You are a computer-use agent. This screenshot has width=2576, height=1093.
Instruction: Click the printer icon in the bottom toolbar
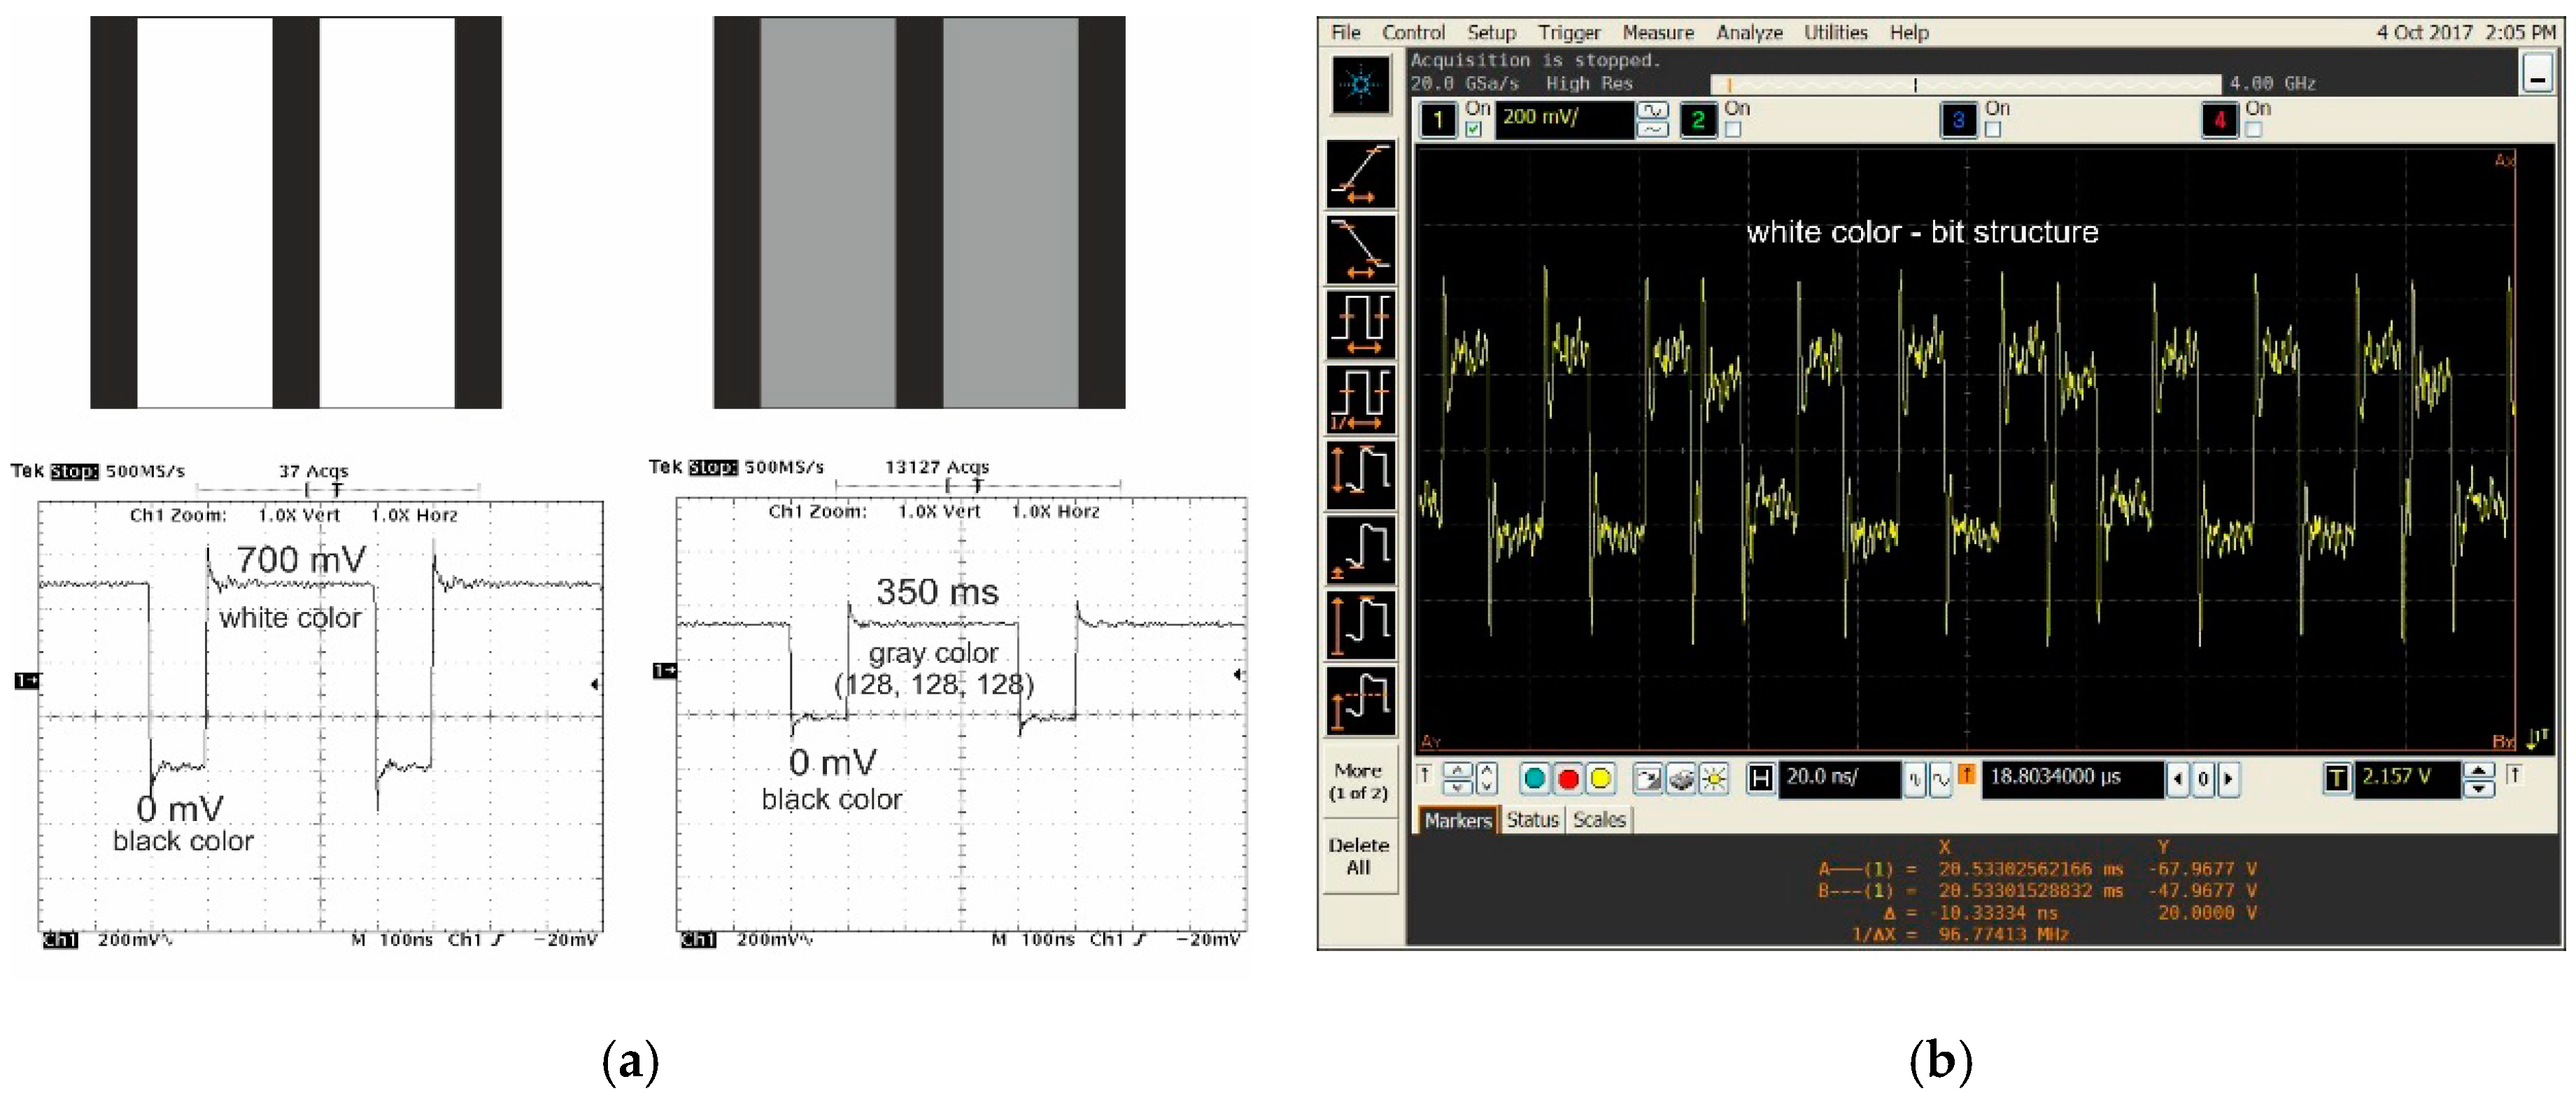click(1681, 778)
